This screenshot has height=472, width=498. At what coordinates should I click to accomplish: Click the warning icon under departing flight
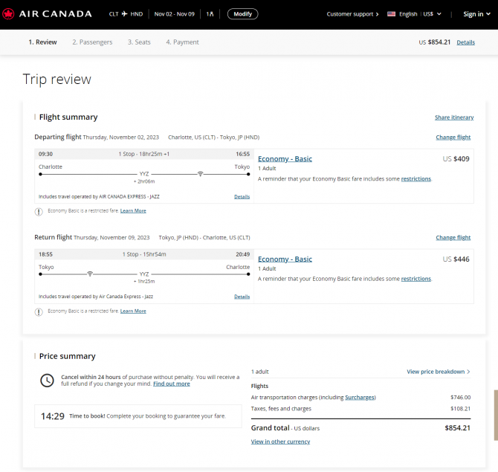coord(39,212)
